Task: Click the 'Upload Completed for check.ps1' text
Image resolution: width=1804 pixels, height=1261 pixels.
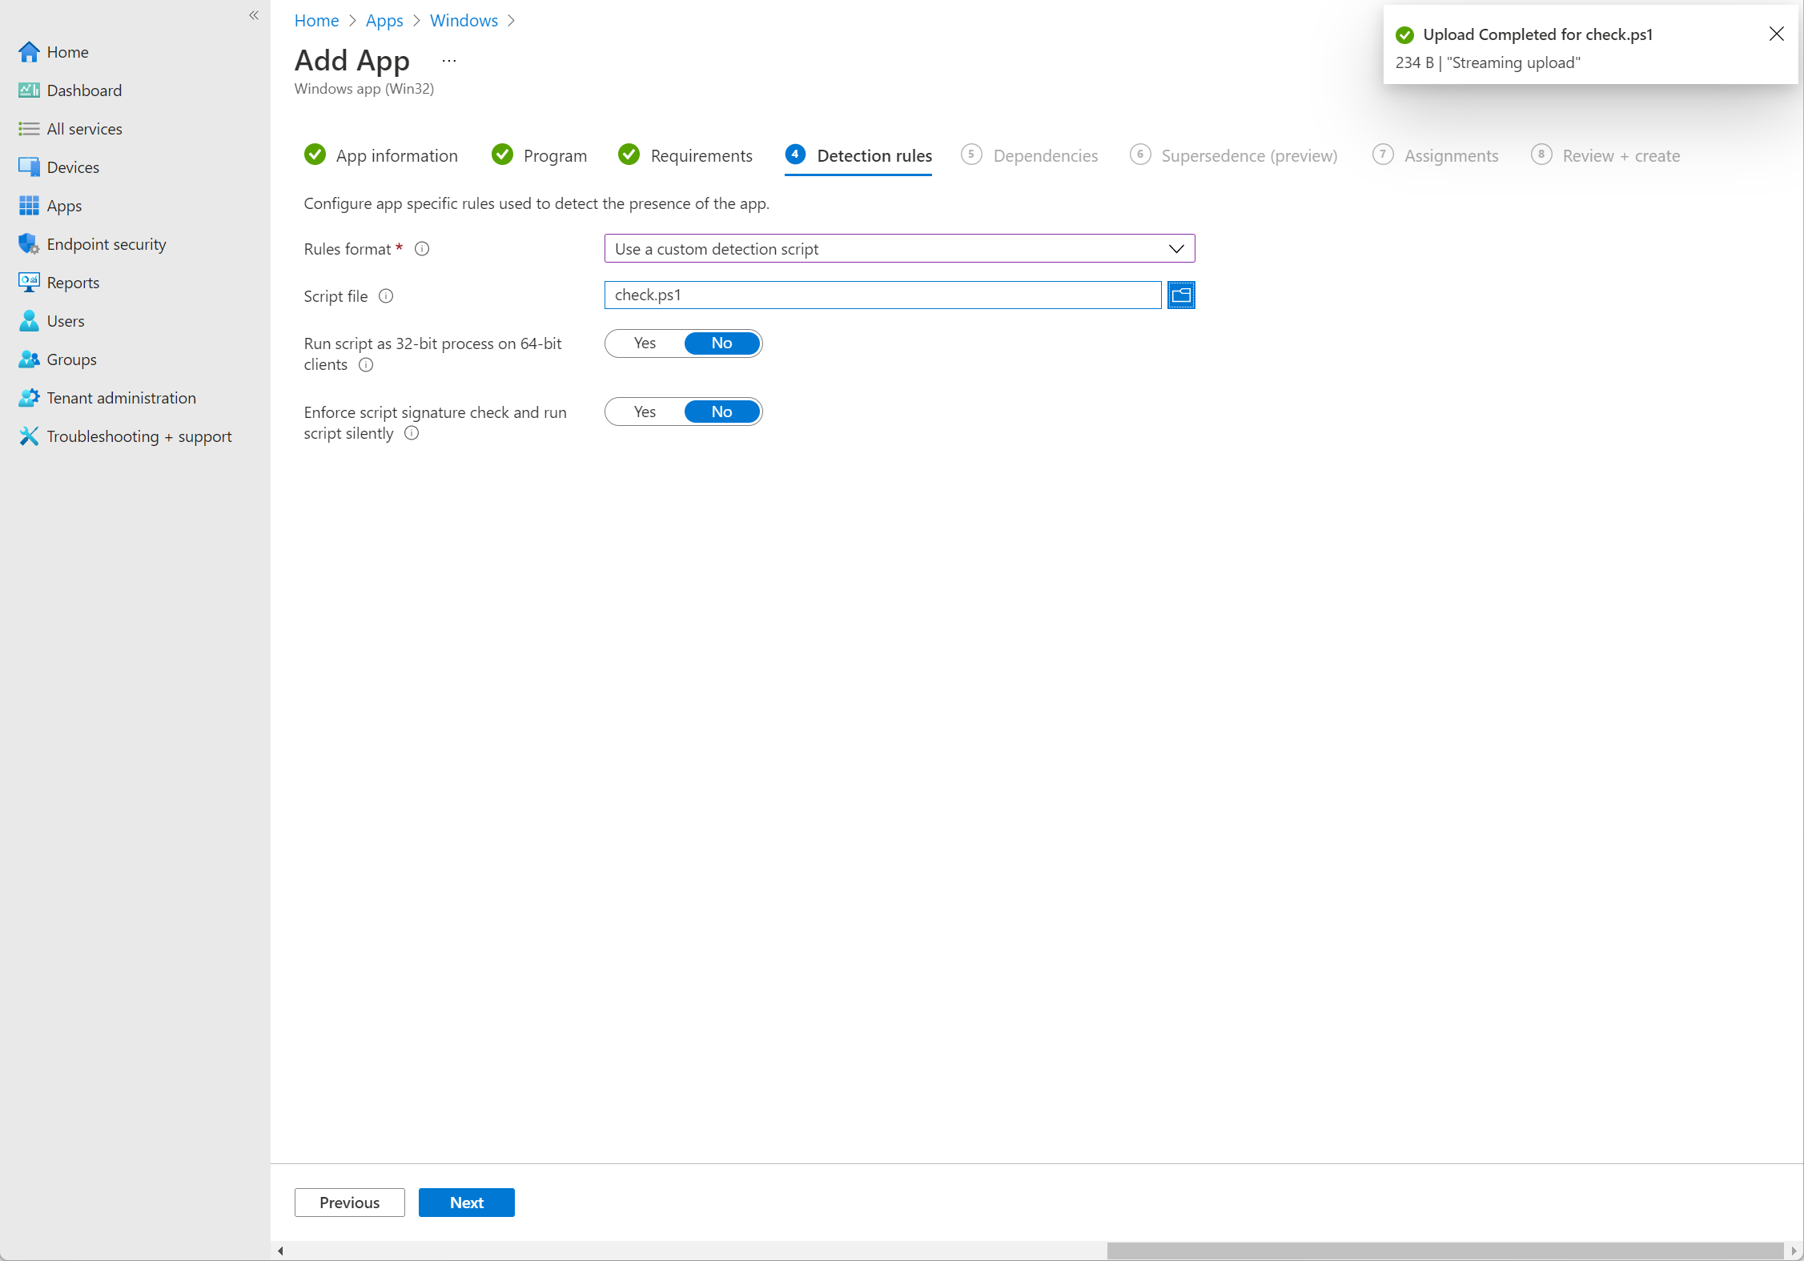Action: [x=1537, y=34]
